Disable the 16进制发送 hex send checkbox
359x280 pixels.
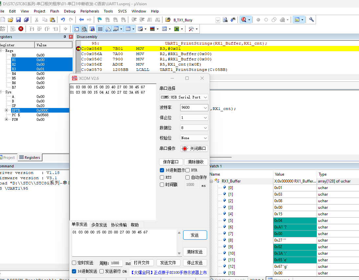click(x=74, y=271)
